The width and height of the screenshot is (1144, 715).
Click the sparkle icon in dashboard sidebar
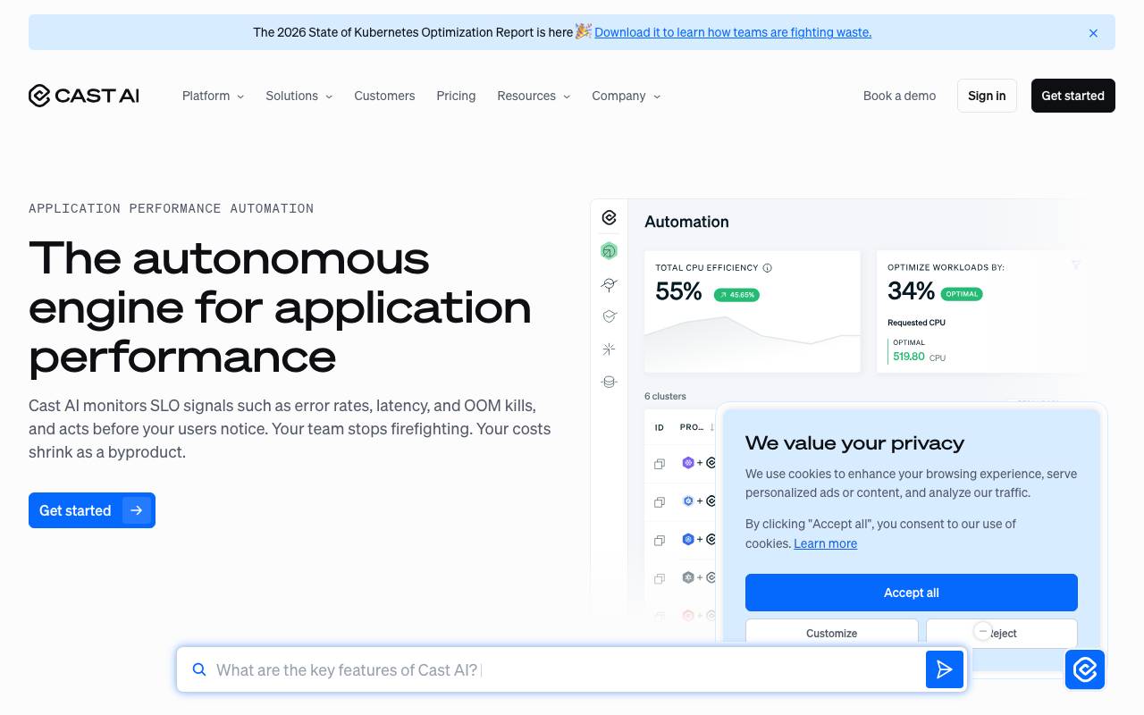point(610,349)
